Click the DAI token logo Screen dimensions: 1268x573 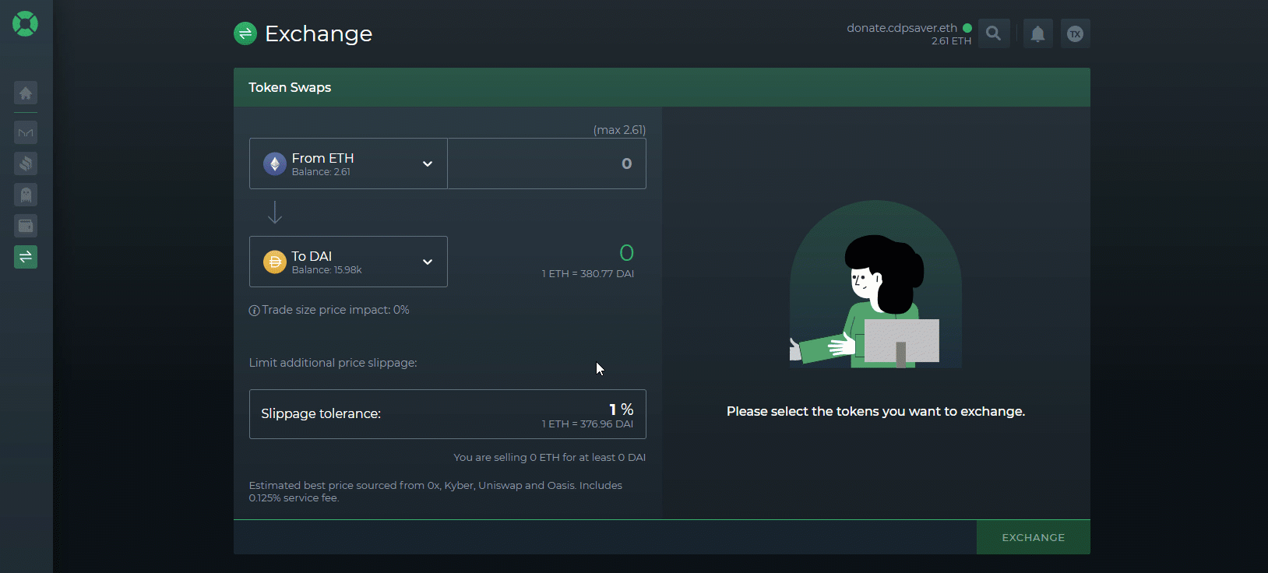coord(274,262)
